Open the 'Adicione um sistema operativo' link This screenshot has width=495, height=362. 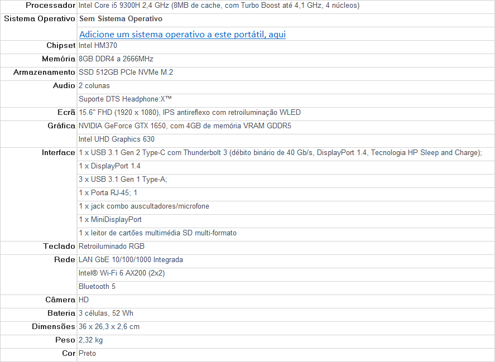182,34
